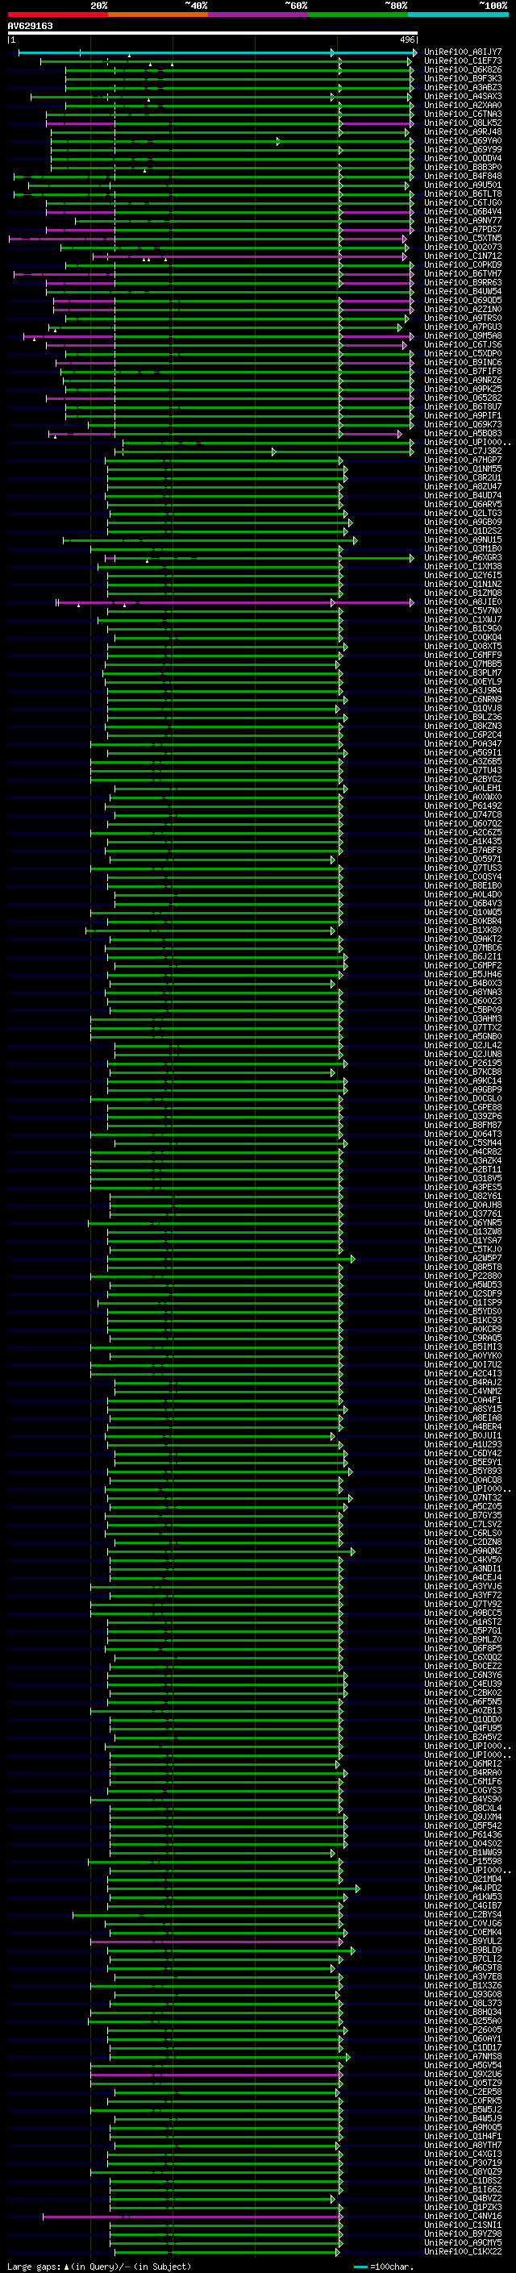Click the green alignment bar for UniRef100_A6XGR3
The image size is (516, 2273).
click(x=260, y=559)
